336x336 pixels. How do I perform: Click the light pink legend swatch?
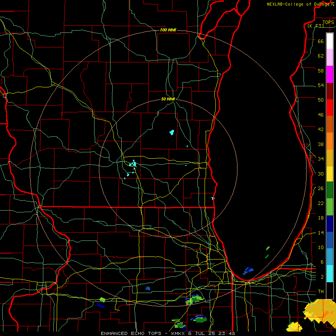click(x=330, y=57)
